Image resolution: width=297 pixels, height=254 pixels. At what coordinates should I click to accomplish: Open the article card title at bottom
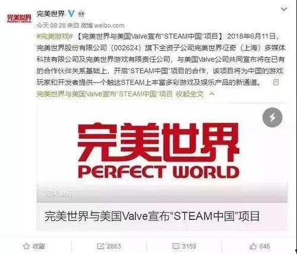coord(152,217)
